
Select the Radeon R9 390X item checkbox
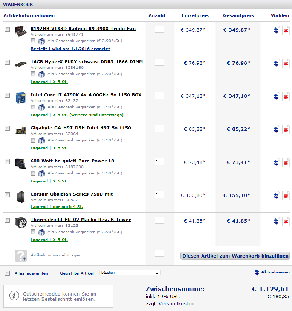tap(7, 29)
